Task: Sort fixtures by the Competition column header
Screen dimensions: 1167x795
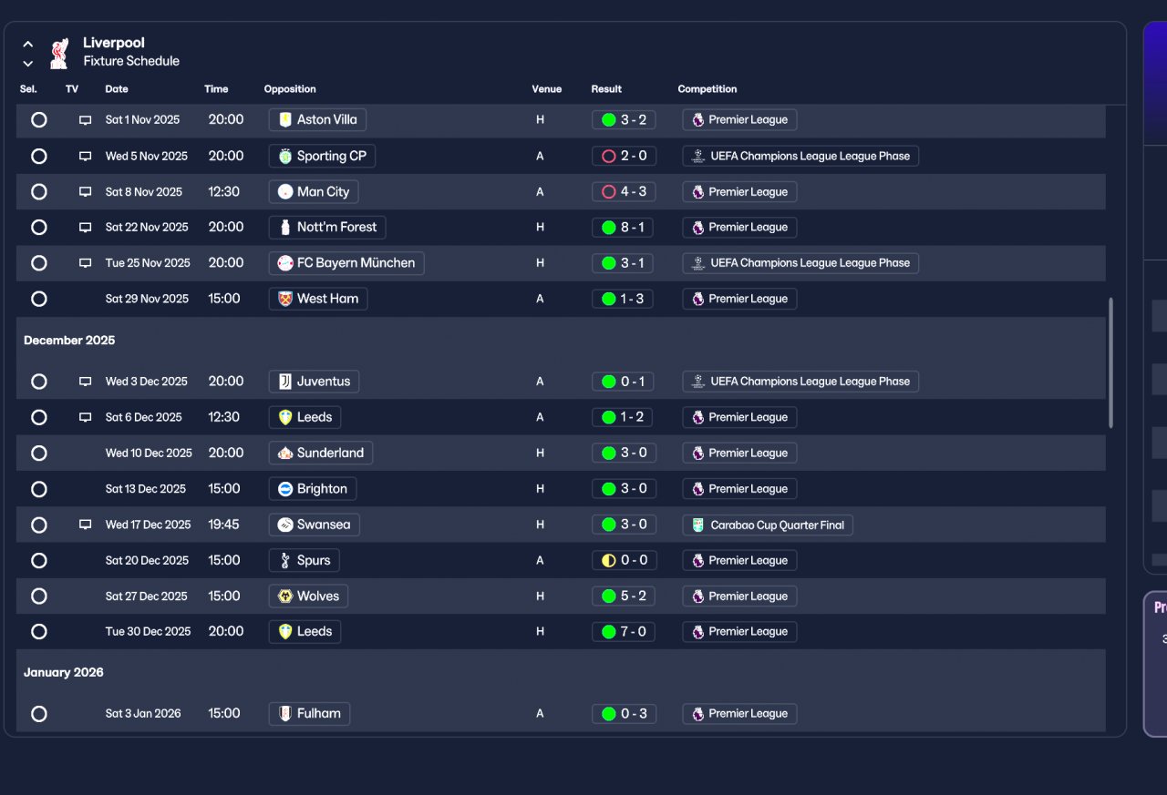Action: coord(707,89)
